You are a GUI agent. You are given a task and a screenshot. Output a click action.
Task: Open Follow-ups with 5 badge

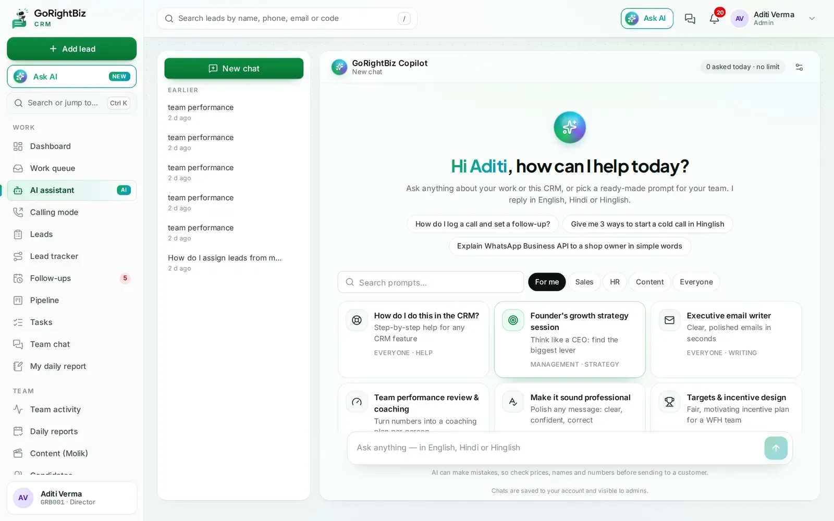pos(72,278)
